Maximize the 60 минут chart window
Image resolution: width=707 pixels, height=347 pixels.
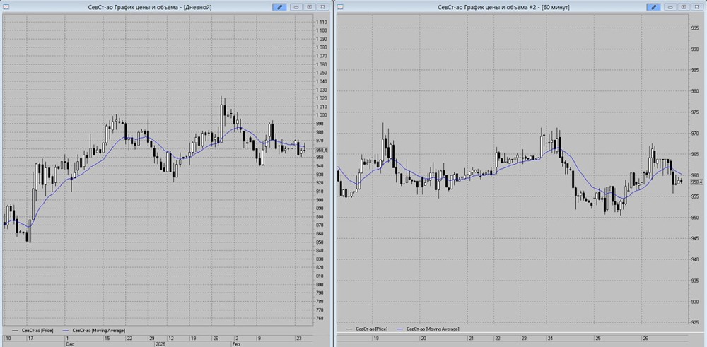pos(684,7)
